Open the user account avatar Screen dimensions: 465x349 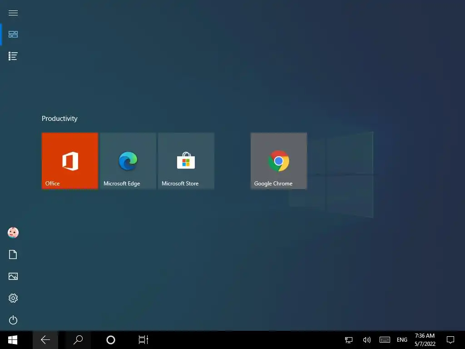(x=13, y=233)
